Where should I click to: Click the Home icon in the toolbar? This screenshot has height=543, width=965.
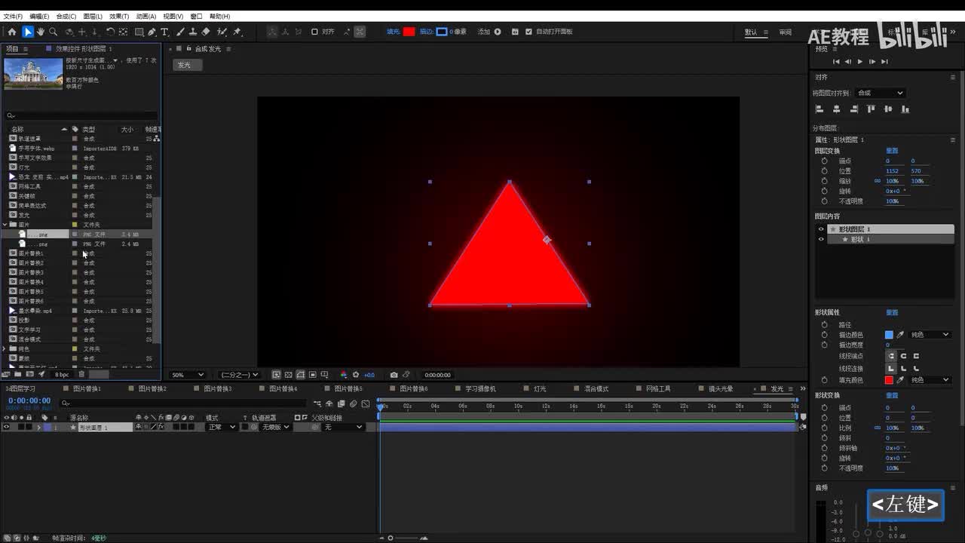pos(12,32)
